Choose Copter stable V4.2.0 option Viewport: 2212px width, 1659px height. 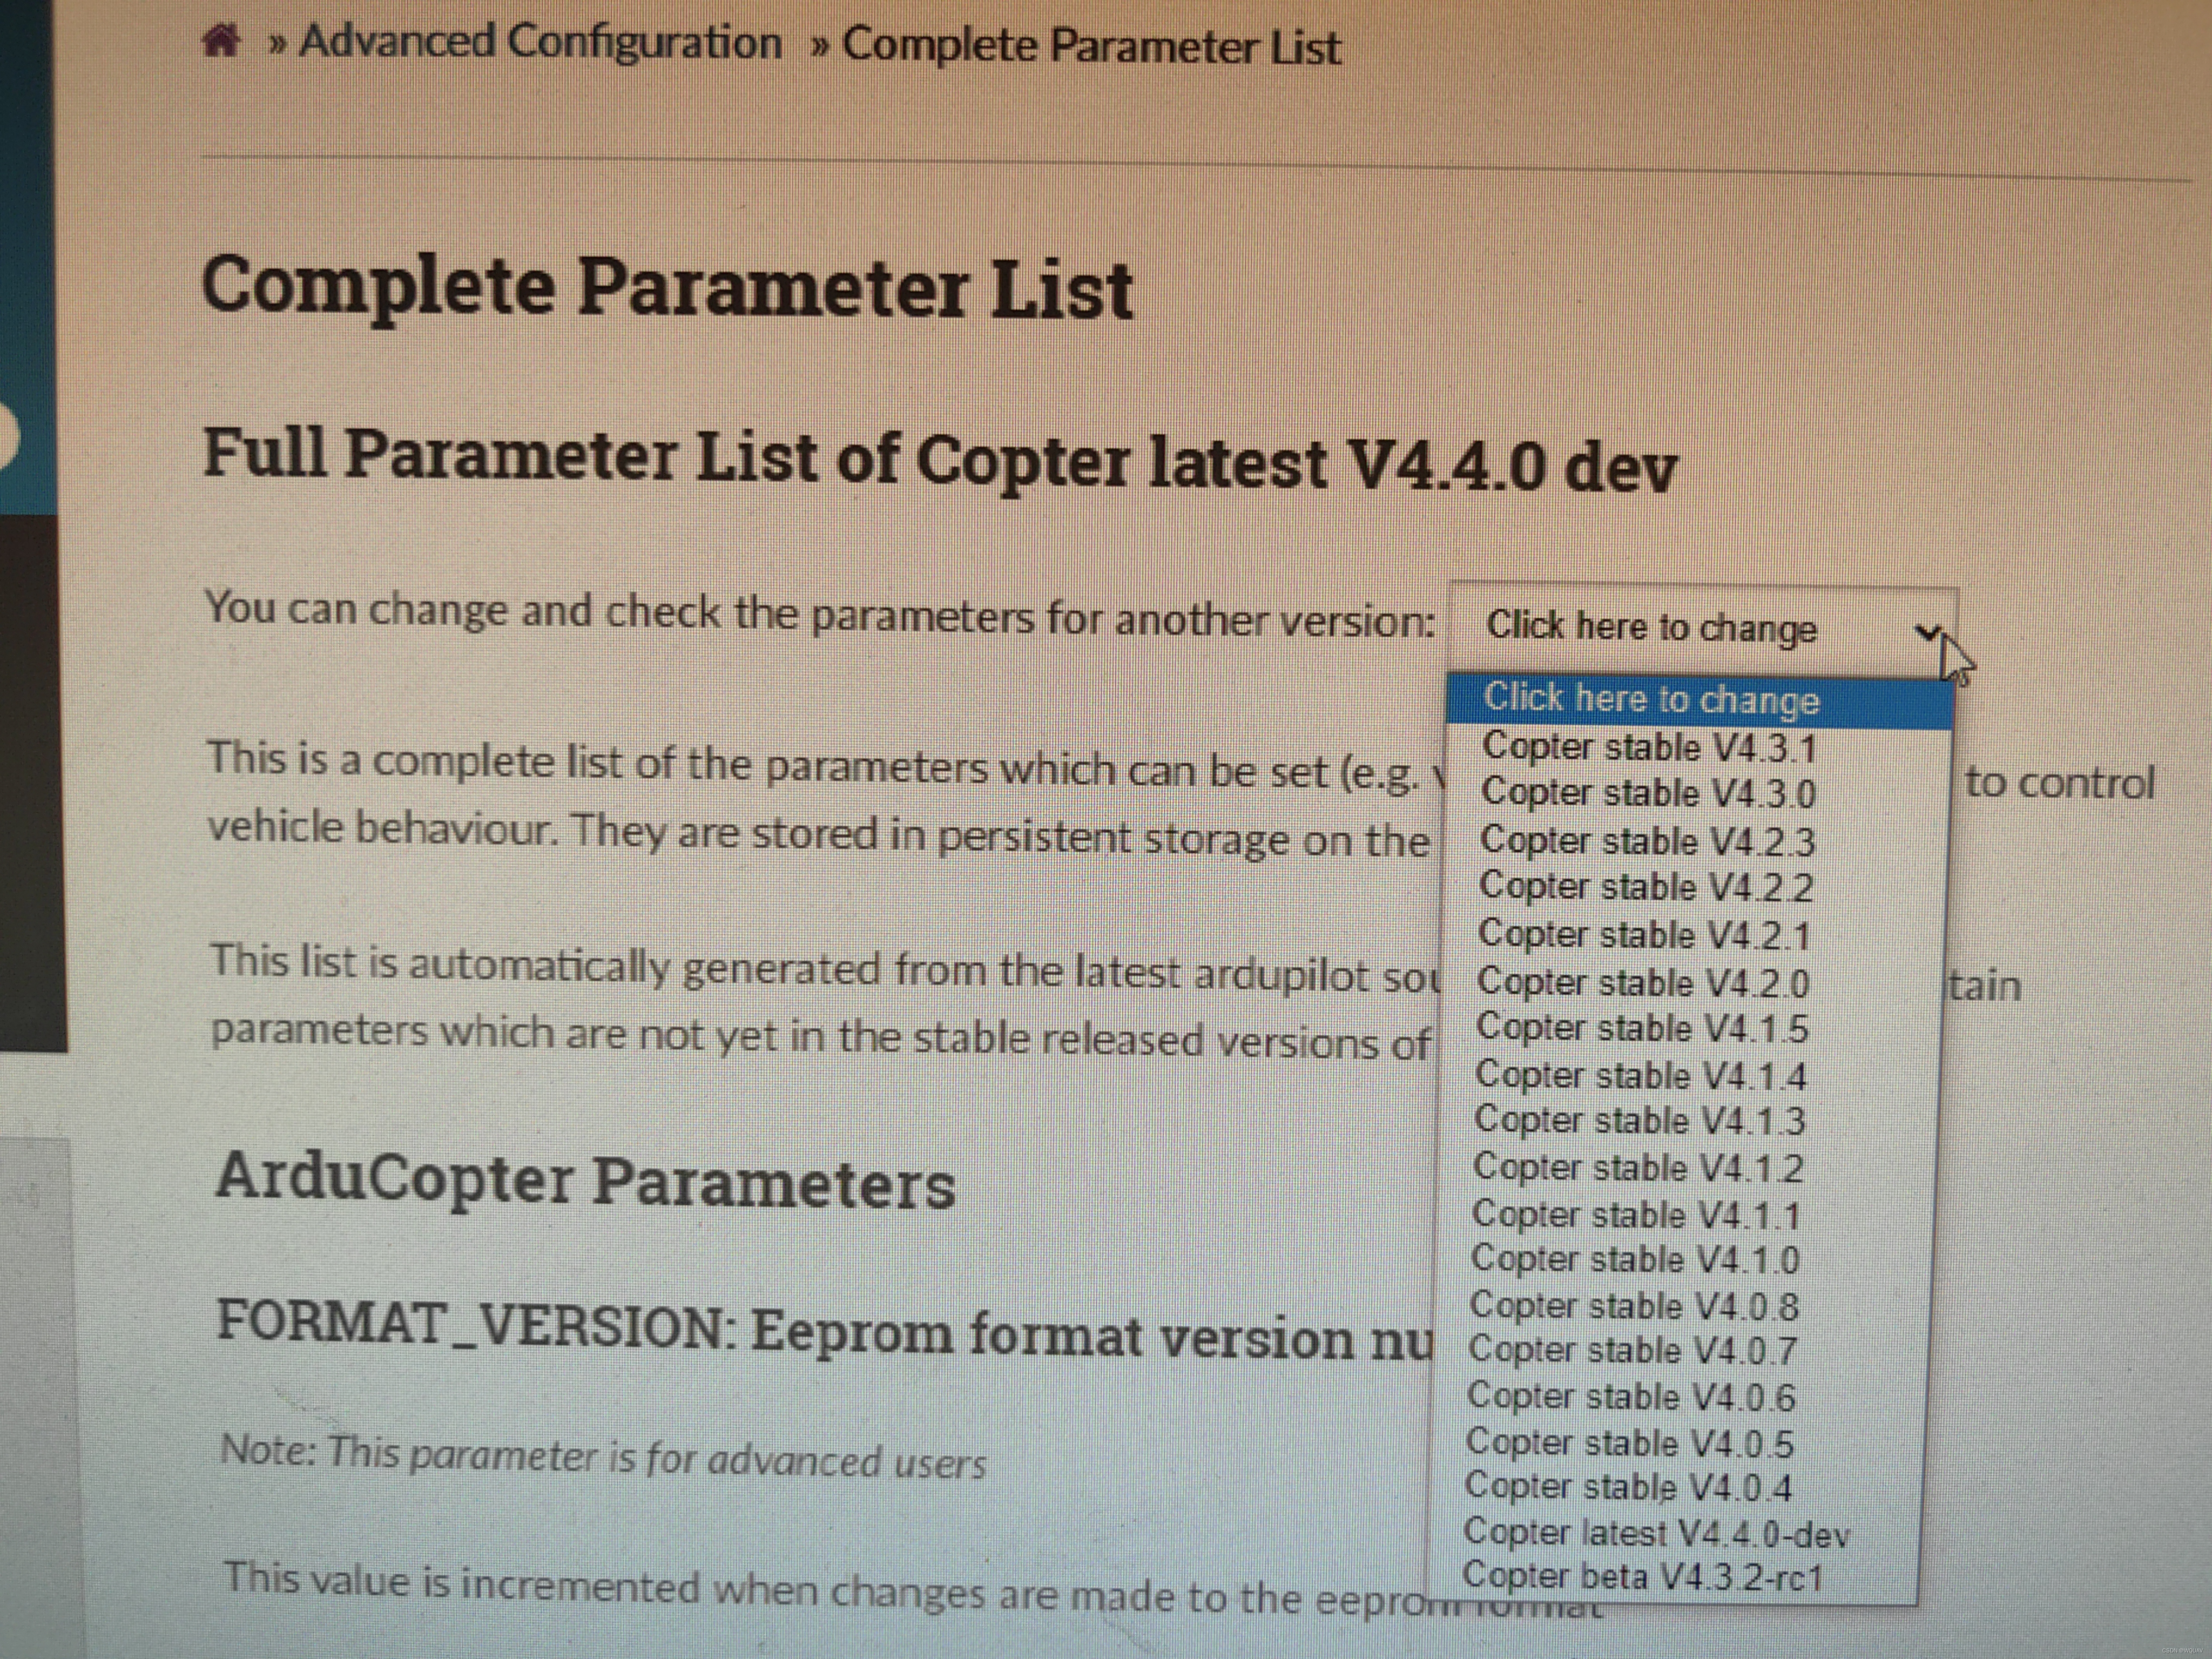pyautogui.click(x=1643, y=982)
